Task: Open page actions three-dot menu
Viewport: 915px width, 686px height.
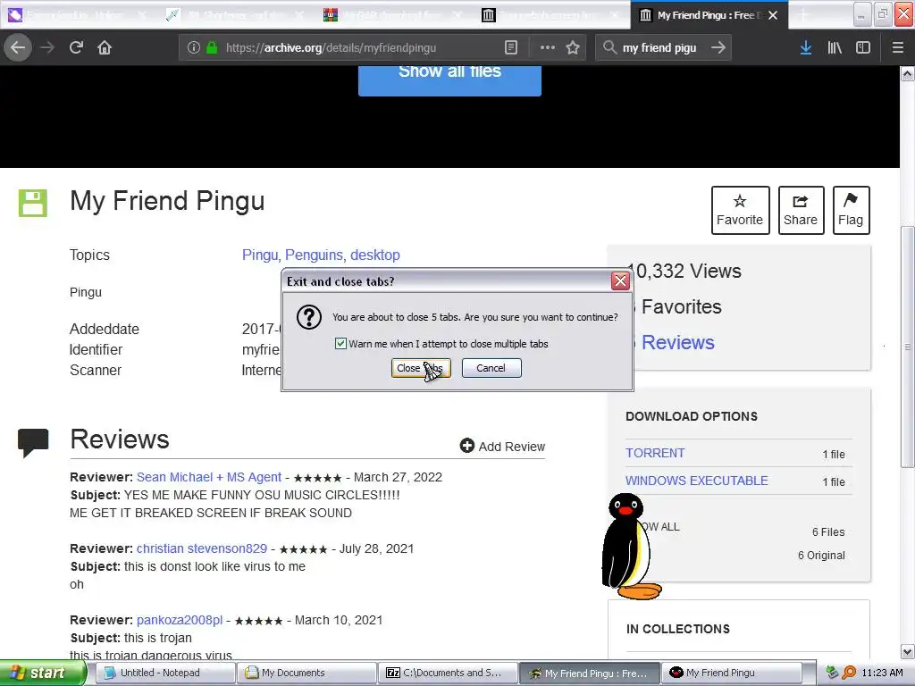Action: (x=548, y=48)
